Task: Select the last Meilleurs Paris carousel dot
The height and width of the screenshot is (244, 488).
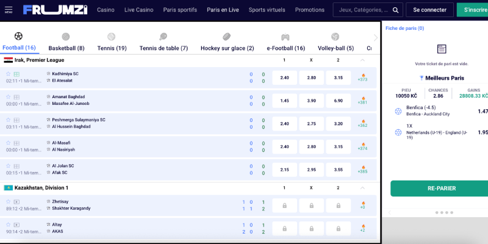Action: 451,212
